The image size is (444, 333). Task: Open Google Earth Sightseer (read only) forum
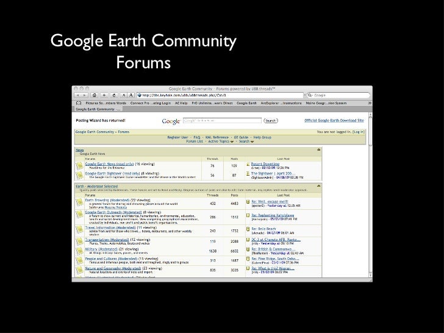click(112, 173)
